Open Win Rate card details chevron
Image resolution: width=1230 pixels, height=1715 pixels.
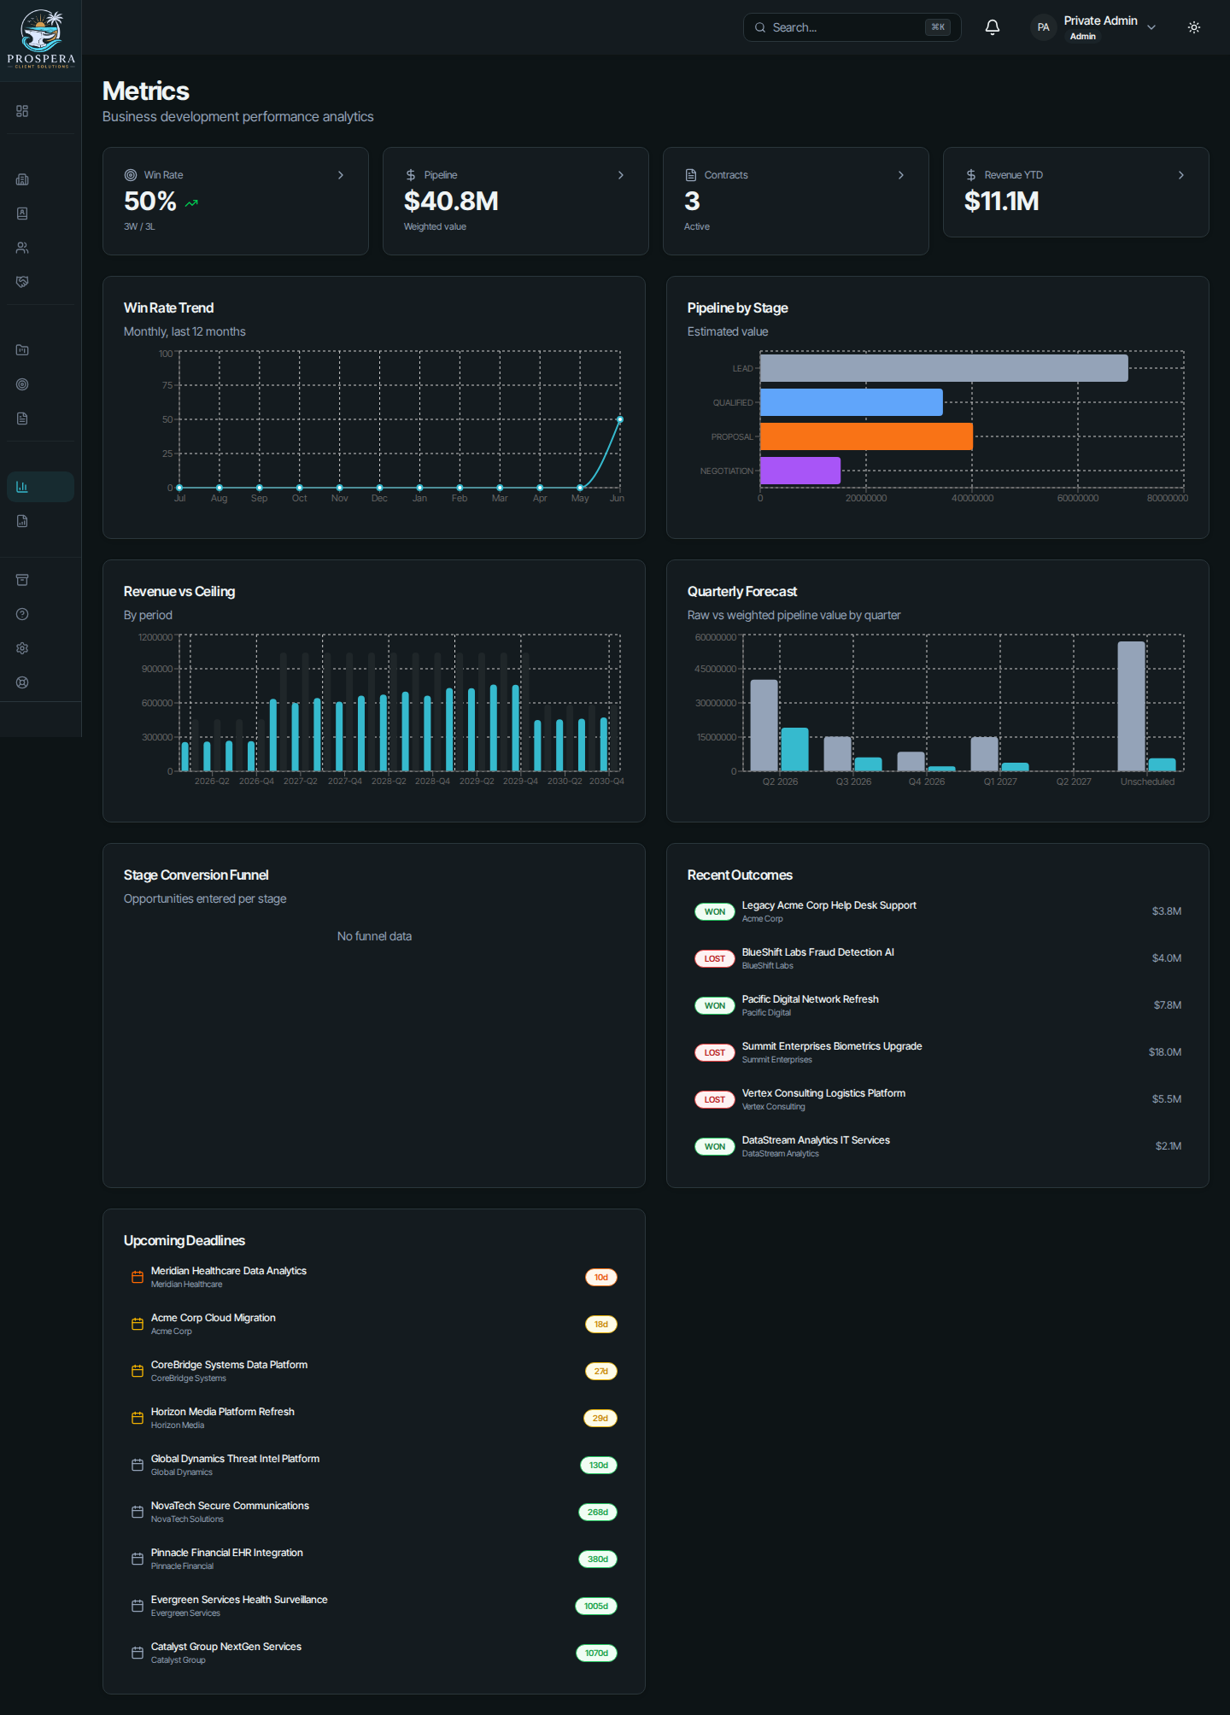point(341,175)
